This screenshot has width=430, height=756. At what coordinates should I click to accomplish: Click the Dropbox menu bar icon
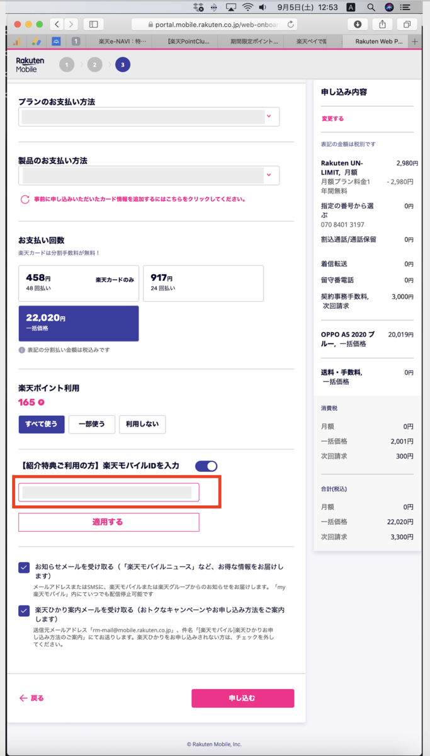click(199, 8)
